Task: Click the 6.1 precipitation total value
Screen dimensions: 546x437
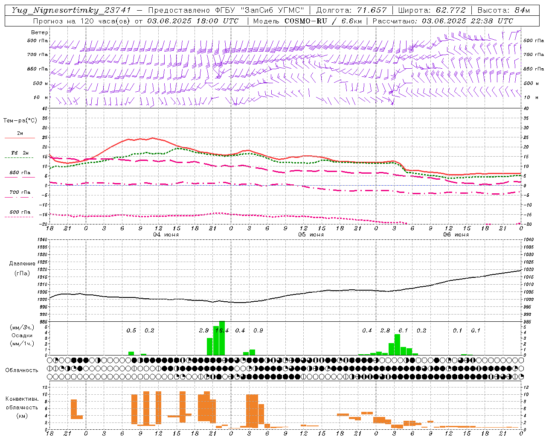Action: click(403, 330)
